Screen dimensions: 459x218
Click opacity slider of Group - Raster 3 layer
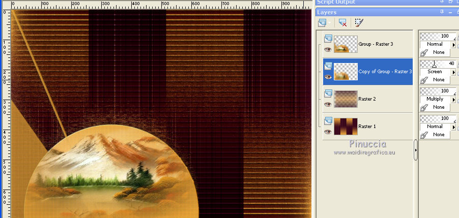coord(438,36)
